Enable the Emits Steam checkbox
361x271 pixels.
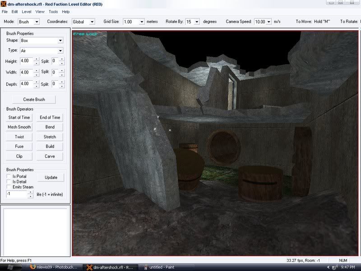point(9,187)
